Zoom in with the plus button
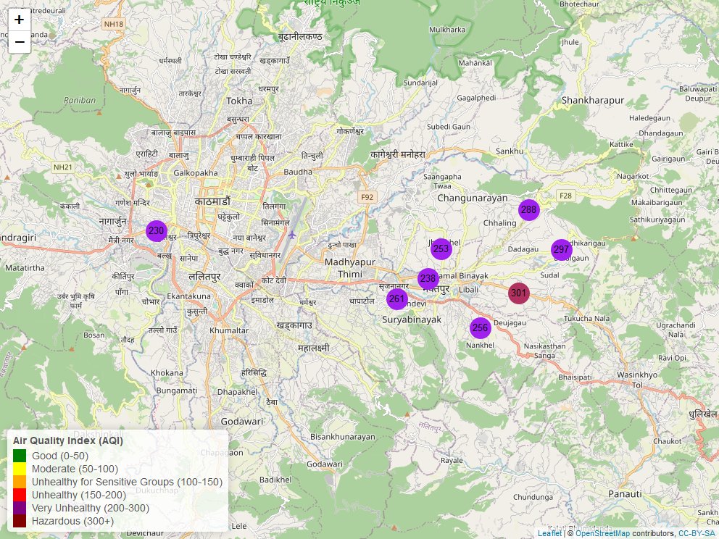This screenshot has width=719, height=539. pyautogui.click(x=20, y=20)
